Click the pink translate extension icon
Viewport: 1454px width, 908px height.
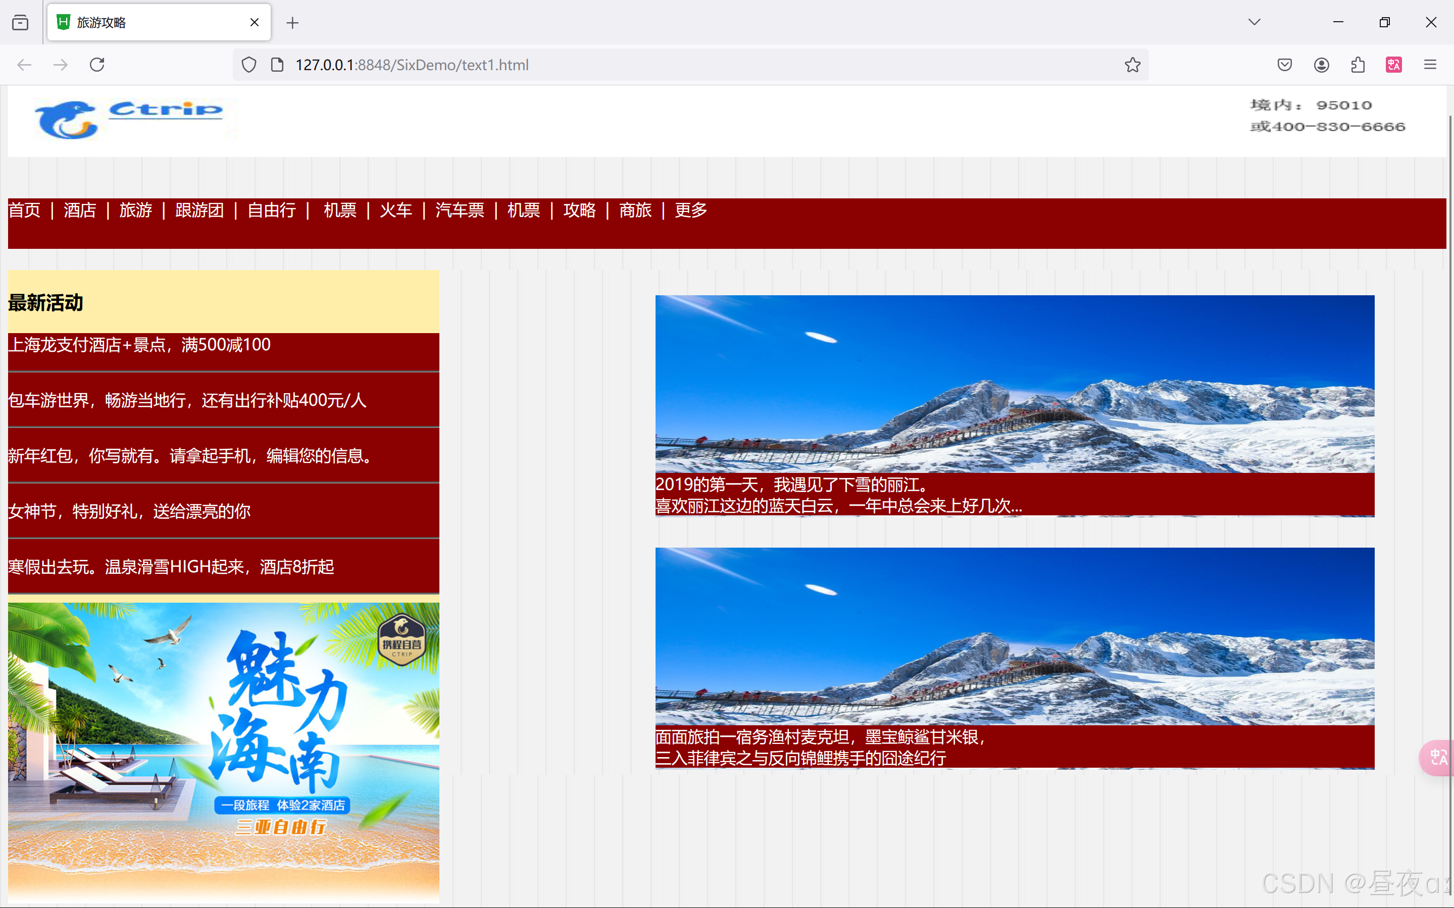(x=1393, y=65)
